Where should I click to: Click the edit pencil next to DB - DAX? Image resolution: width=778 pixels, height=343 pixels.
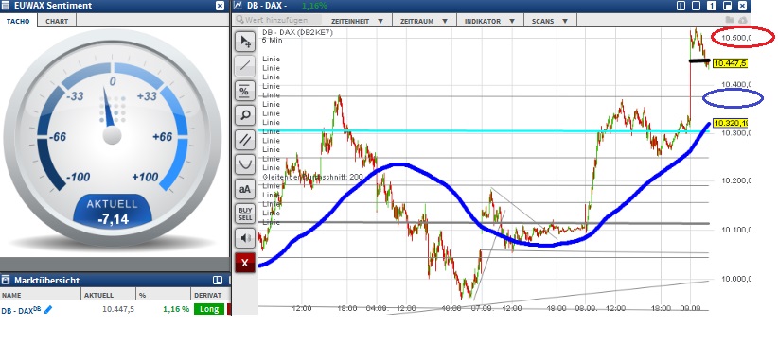coord(48,309)
